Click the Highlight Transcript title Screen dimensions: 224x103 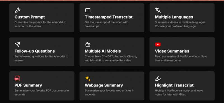(174, 85)
